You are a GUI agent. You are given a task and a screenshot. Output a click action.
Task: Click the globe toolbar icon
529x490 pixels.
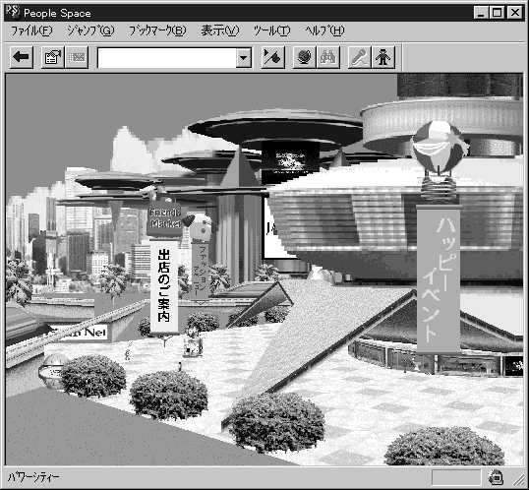click(x=304, y=57)
